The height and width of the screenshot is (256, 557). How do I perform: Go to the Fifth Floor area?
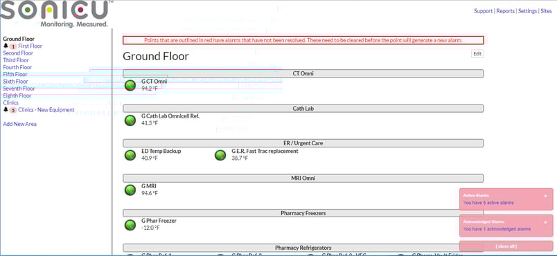(x=15, y=75)
